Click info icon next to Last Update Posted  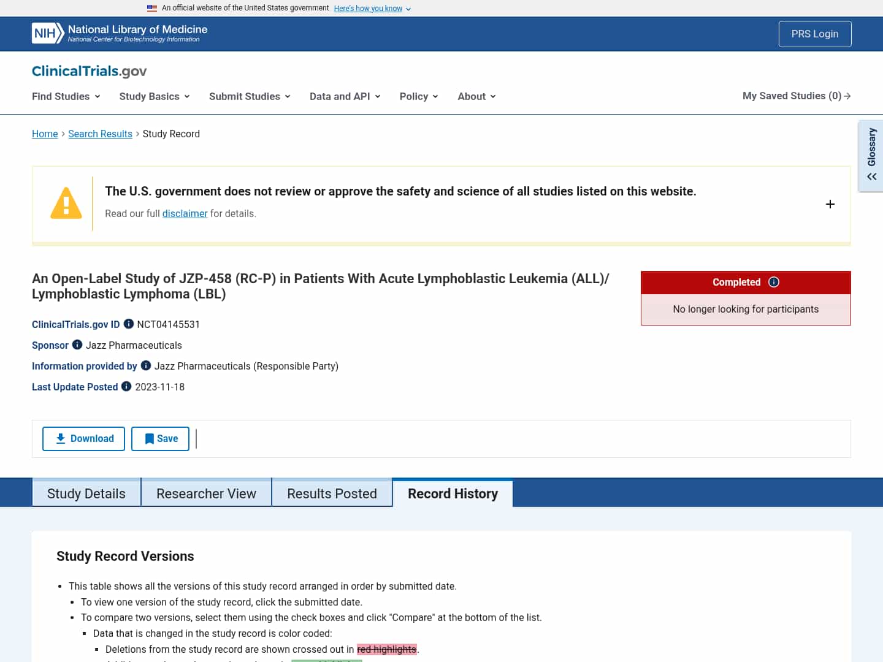point(126,386)
